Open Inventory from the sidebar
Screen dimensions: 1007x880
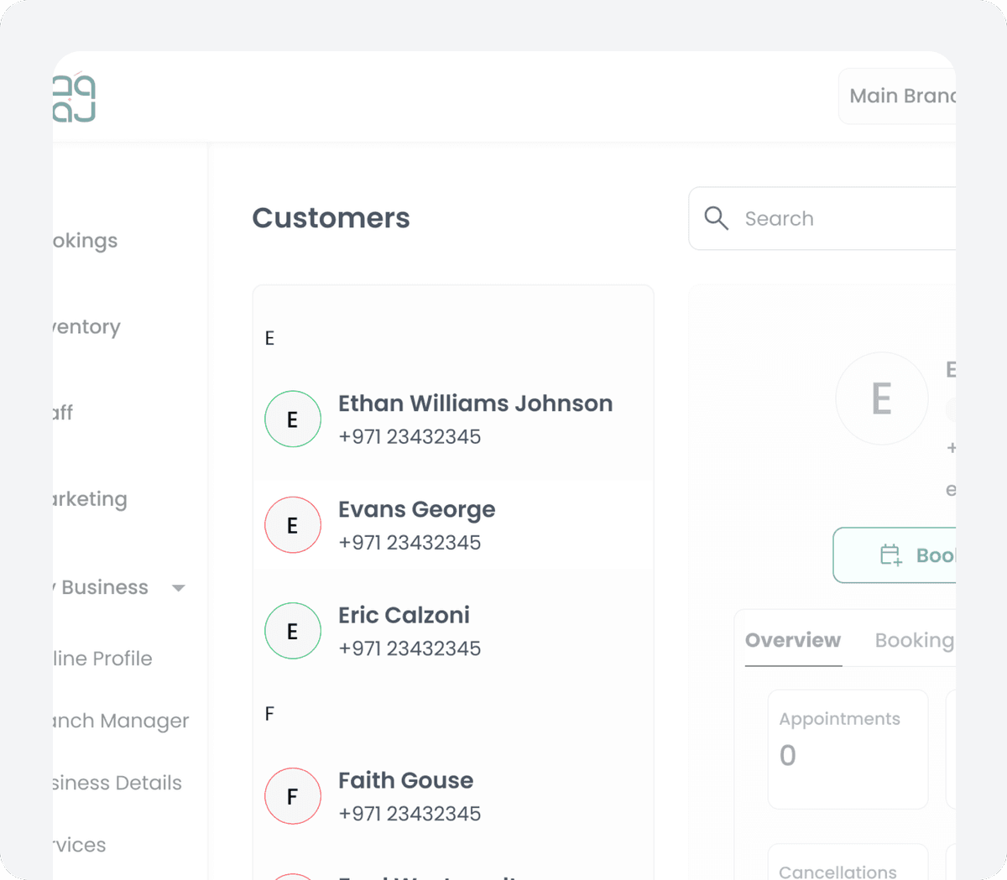click(86, 326)
